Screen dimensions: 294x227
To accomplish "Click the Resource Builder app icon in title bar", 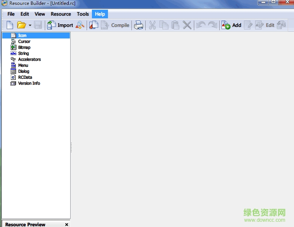I will pos(4,3).
